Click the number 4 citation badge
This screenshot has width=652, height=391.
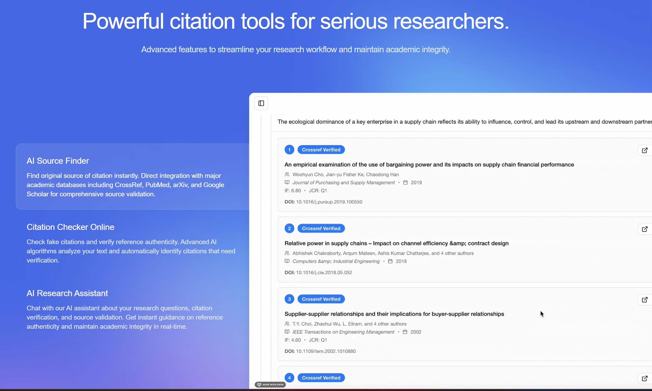click(289, 378)
